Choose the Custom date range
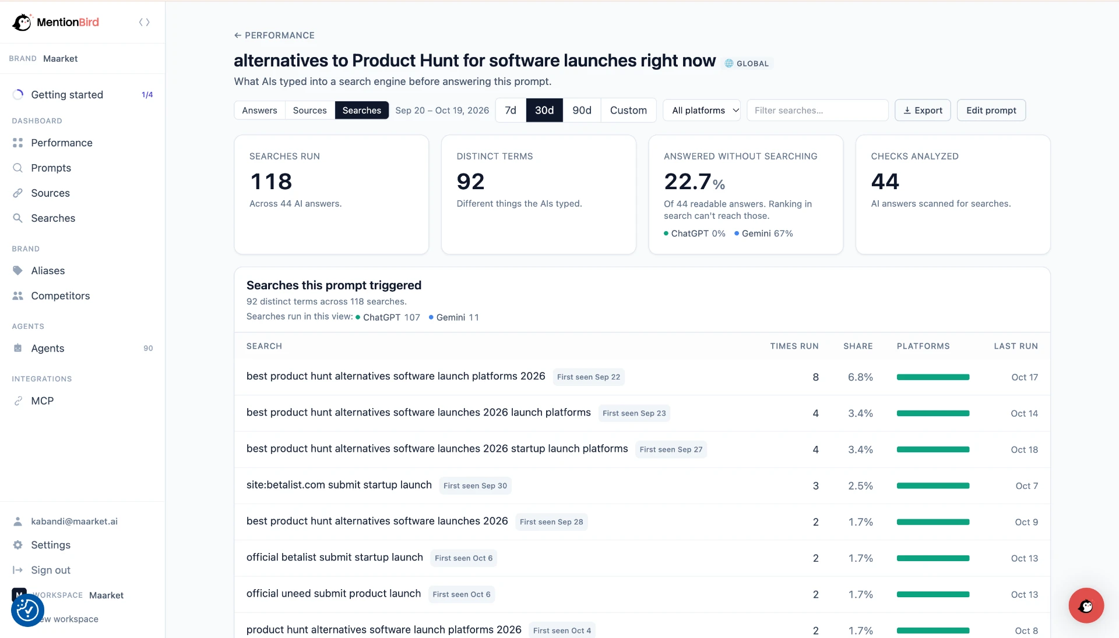This screenshot has width=1119, height=638. [628, 110]
